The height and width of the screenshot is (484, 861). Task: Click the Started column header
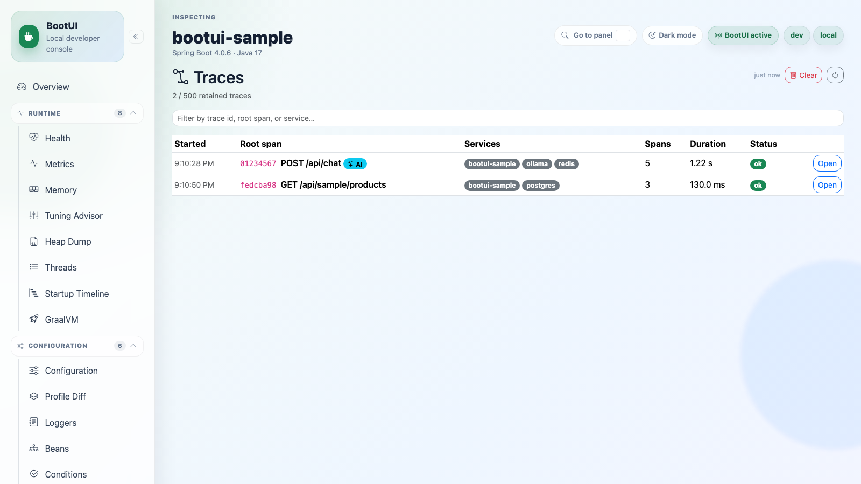[x=190, y=144]
